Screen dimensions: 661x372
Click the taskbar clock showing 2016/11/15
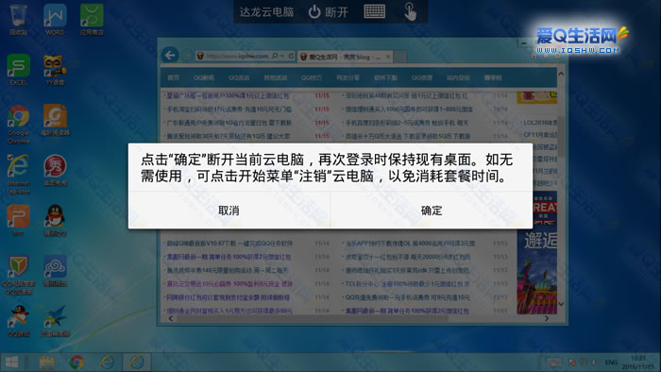[638, 363]
